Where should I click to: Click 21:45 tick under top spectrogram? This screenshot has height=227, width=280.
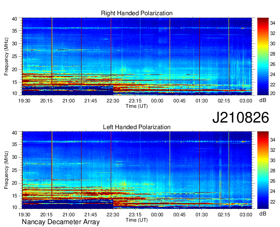91,101
